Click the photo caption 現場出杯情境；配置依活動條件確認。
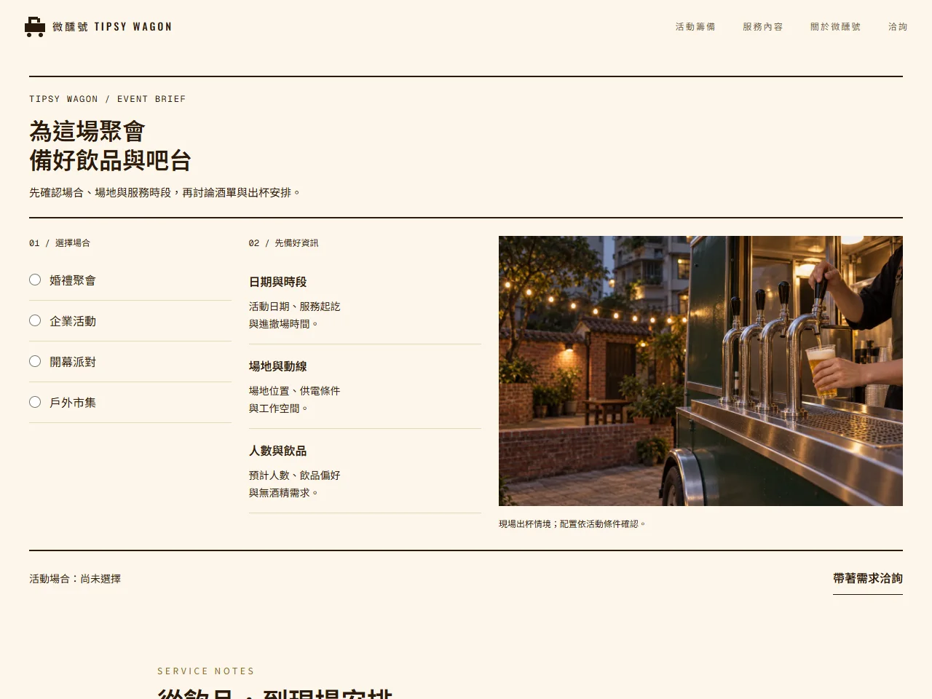This screenshot has width=932, height=699. 572,524
